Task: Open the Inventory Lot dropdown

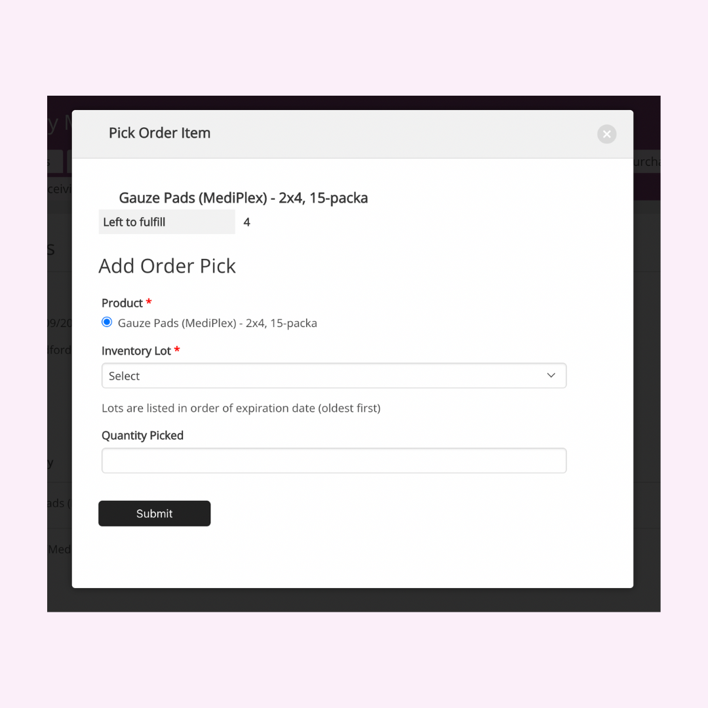Action: pos(334,376)
